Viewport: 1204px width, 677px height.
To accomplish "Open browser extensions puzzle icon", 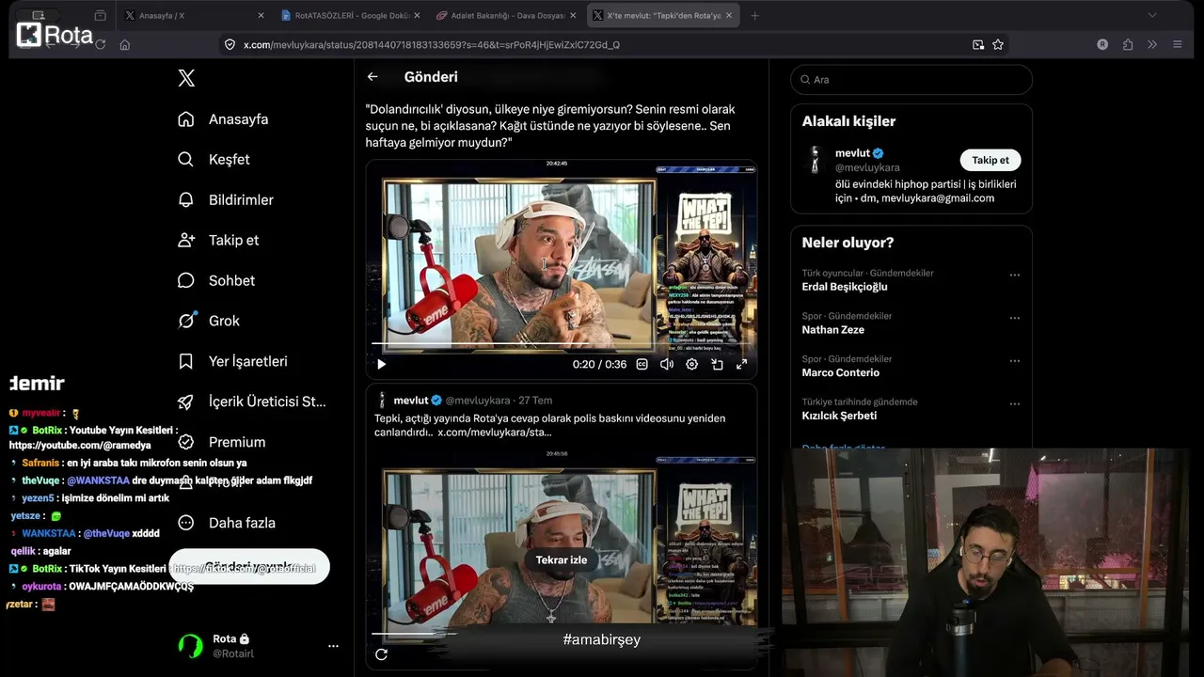I will 1128,44.
